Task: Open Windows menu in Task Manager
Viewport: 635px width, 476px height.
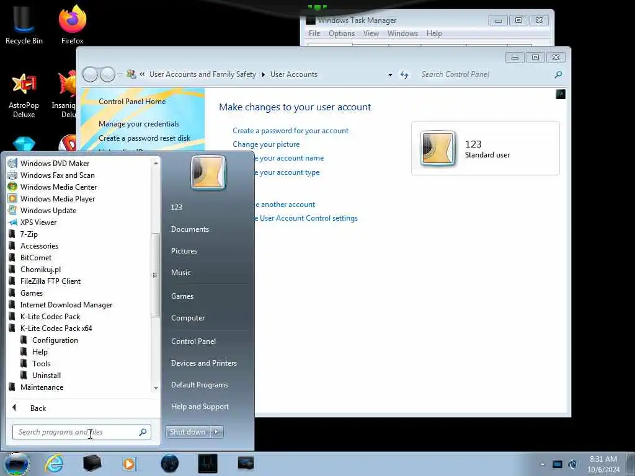Action: click(402, 33)
